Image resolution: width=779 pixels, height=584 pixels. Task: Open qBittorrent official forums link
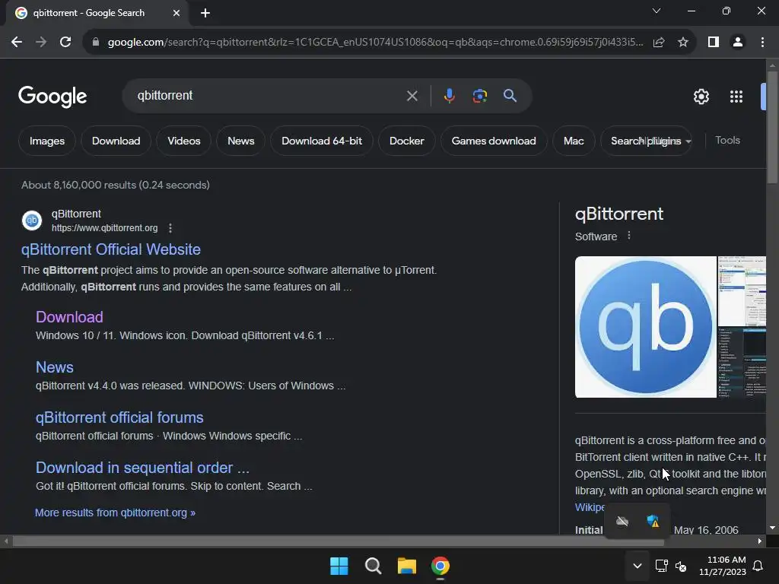click(x=119, y=417)
